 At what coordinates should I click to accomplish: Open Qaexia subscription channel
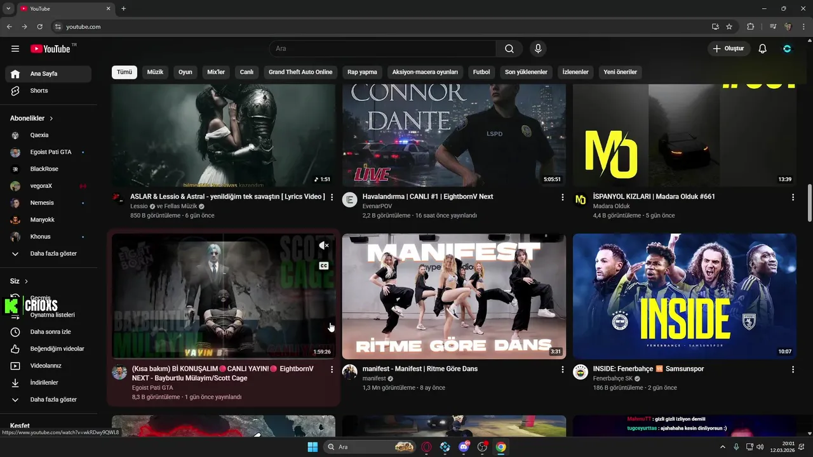click(48, 135)
